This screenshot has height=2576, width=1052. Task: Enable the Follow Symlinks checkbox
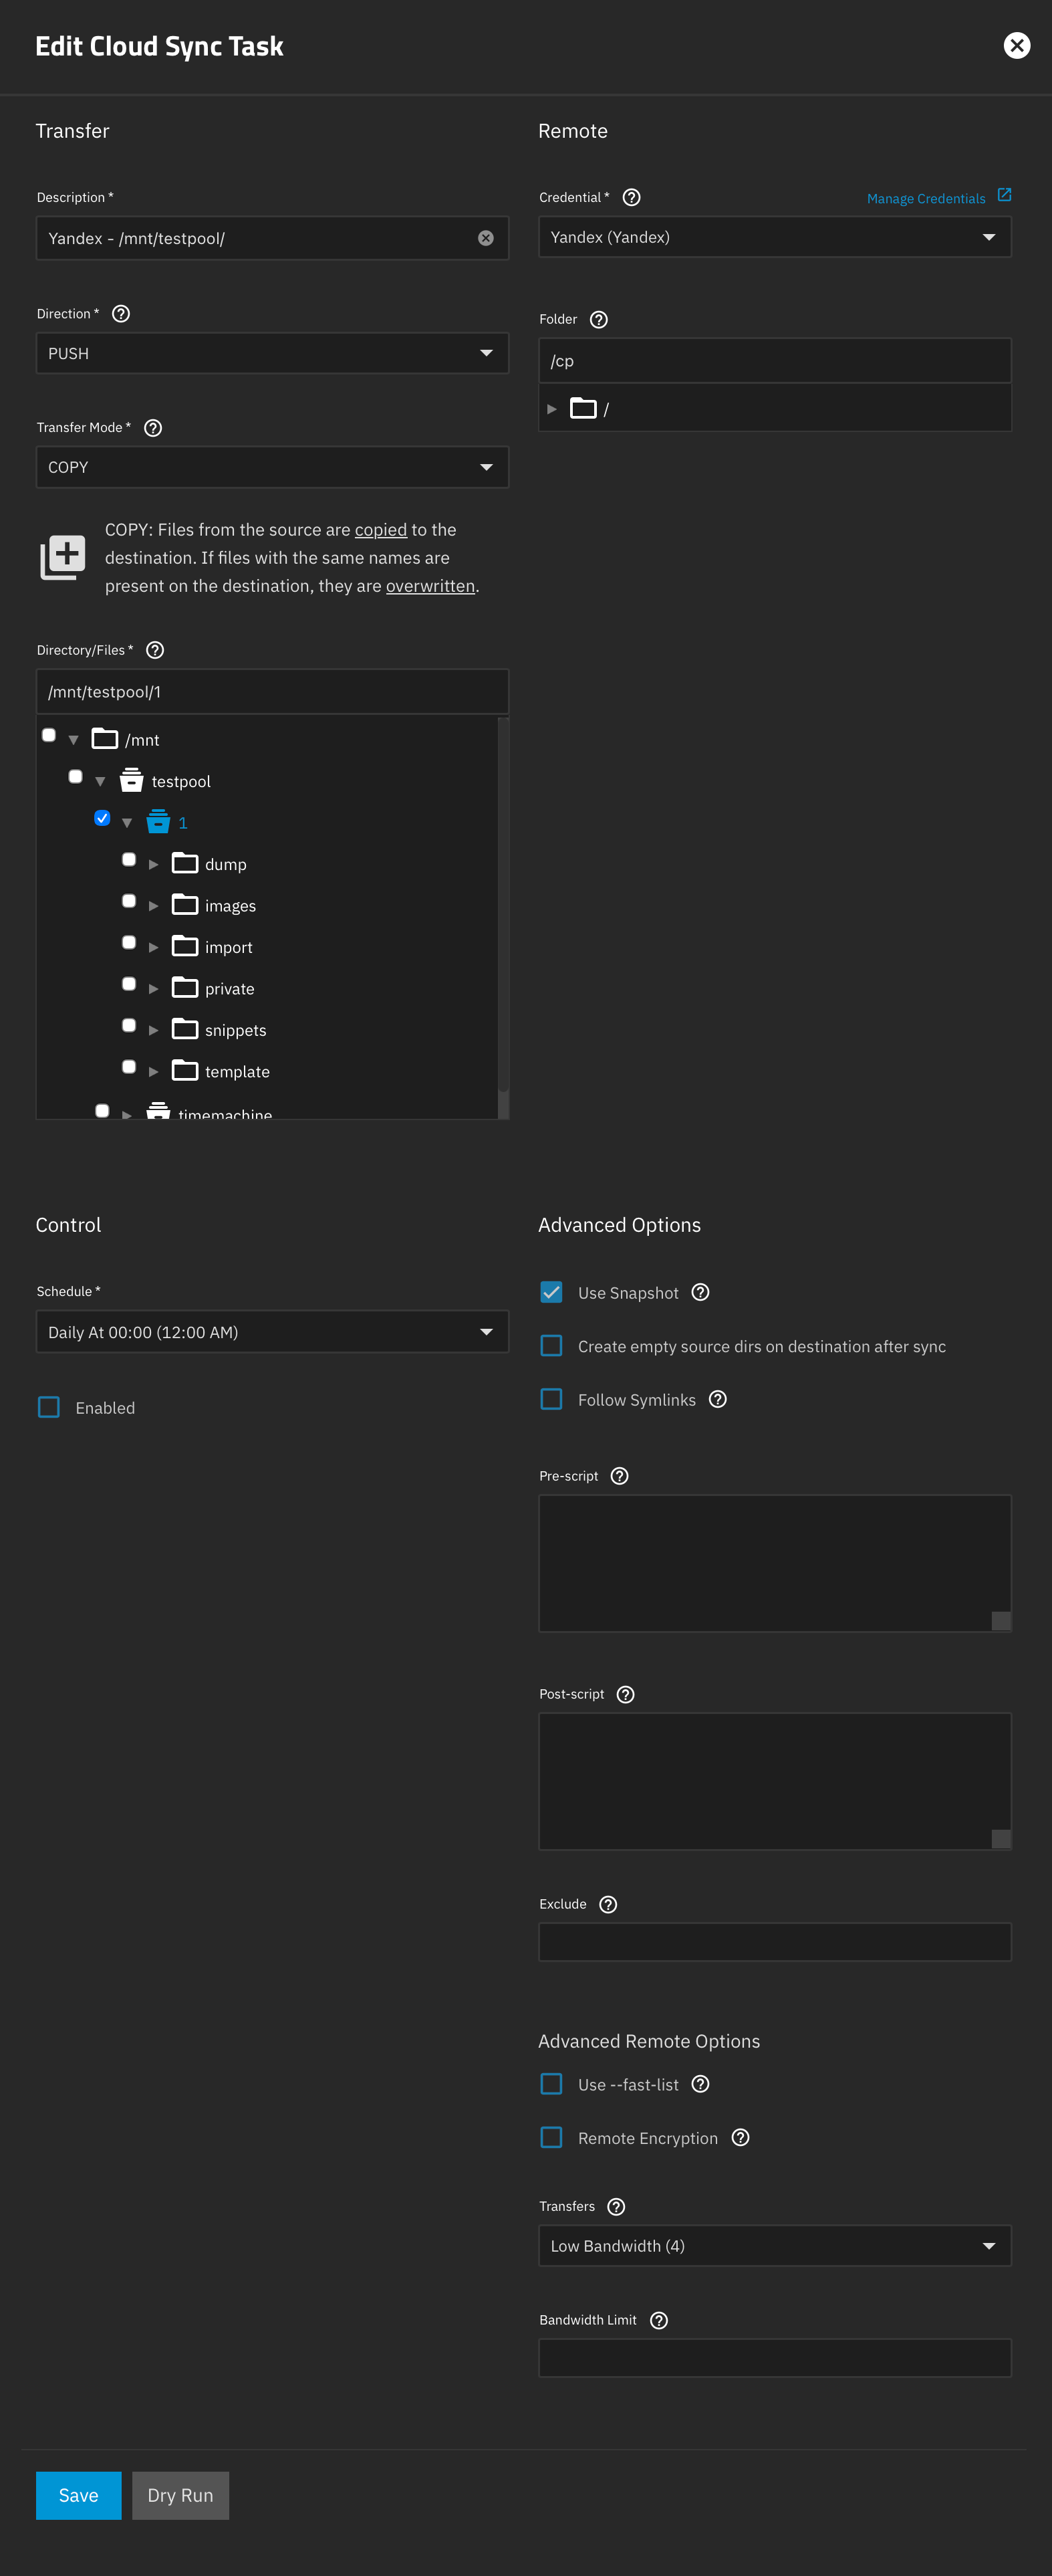coord(551,1399)
